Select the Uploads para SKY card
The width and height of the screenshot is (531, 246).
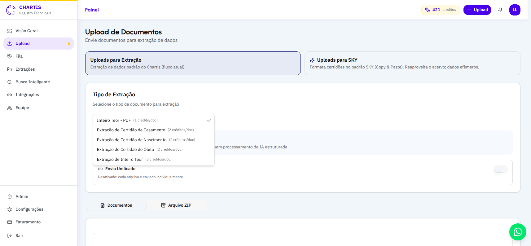click(412, 63)
